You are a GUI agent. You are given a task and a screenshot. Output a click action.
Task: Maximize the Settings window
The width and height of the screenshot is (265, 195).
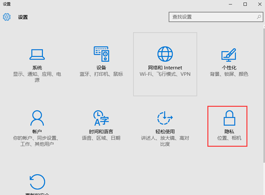(245, 4)
